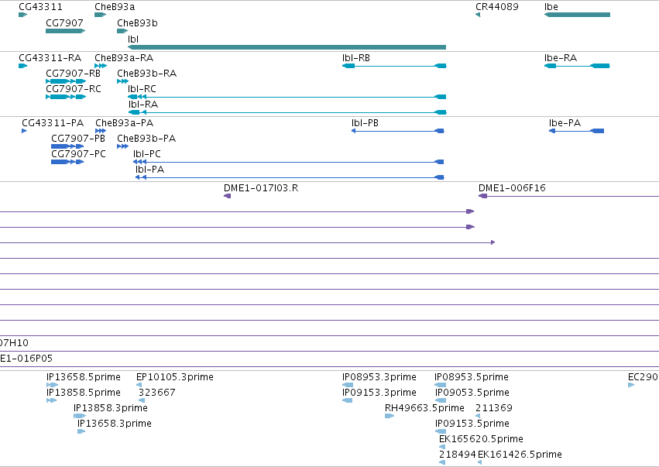Select EST IP13658.5prime label
659x467 pixels.
[x=84, y=377]
